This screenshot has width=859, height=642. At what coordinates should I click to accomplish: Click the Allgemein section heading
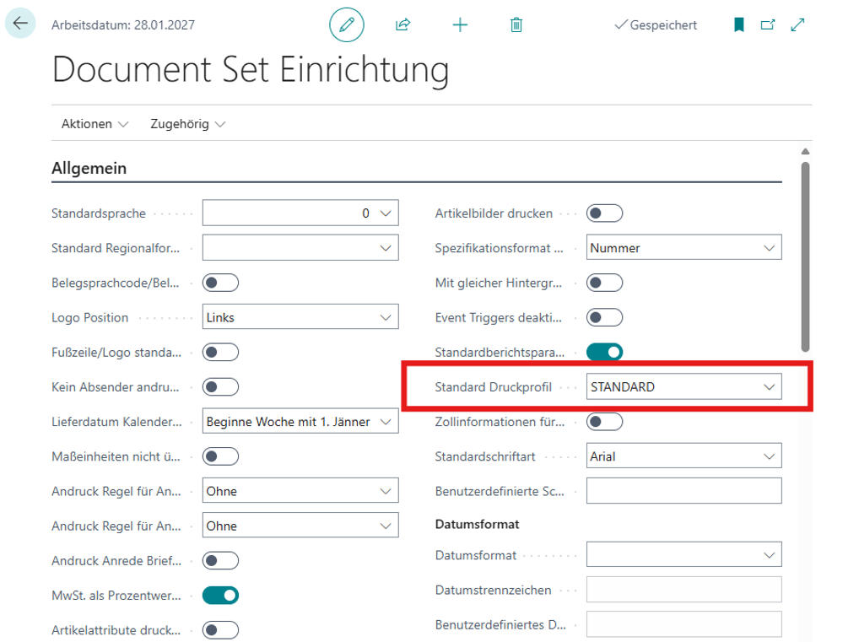(89, 169)
